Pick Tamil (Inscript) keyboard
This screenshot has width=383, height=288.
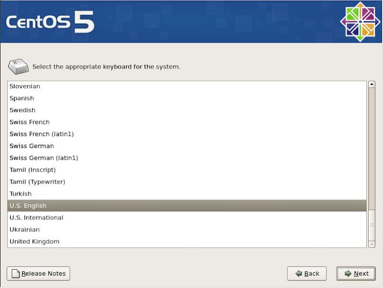coord(33,170)
